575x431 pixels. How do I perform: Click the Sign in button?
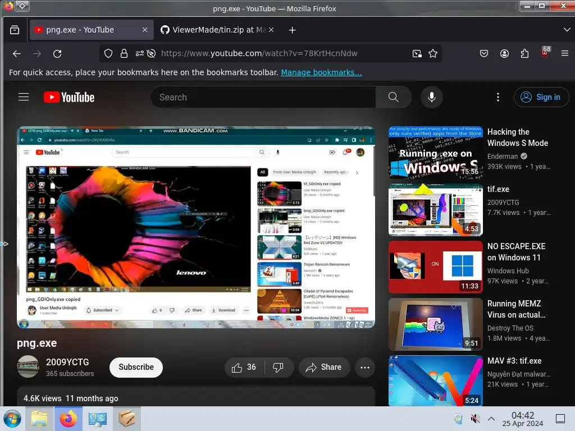(541, 97)
